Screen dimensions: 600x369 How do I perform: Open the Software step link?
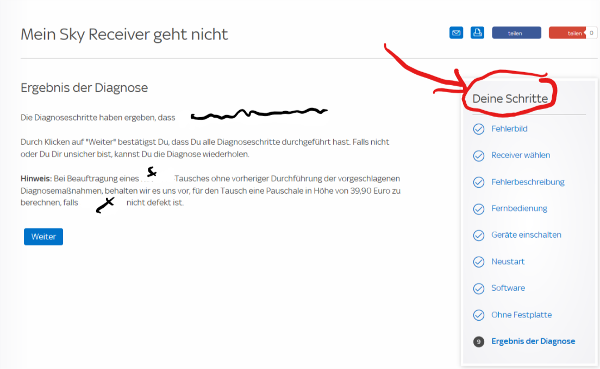508,288
